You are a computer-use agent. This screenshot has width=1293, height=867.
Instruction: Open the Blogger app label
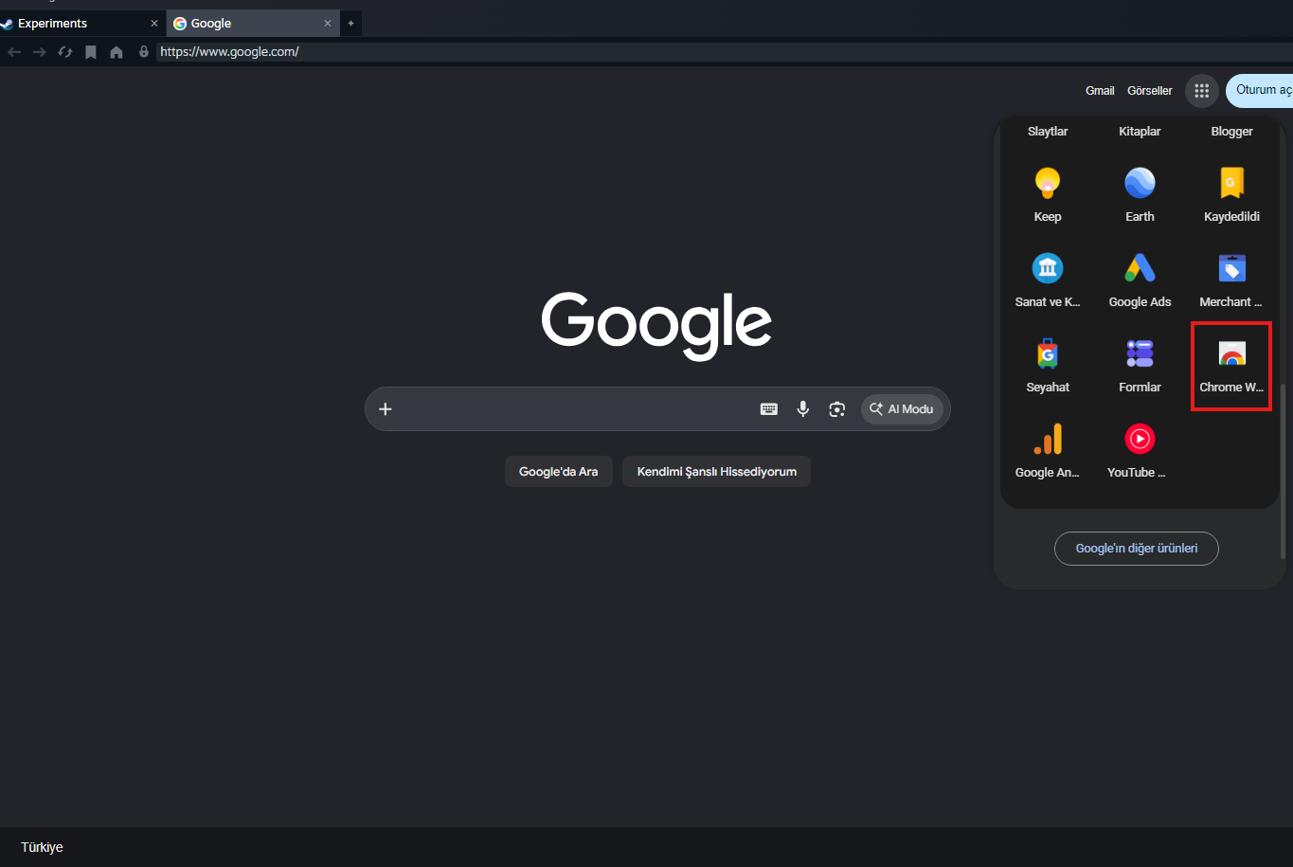(x=1231, y=132)
